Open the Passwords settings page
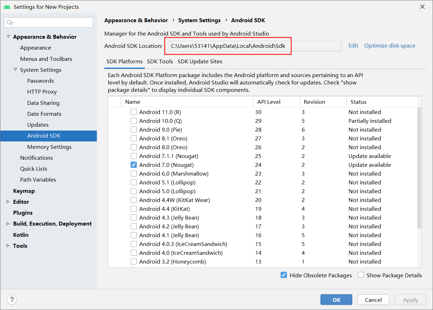This screenshot has width=433, height=310. click(41, 81)
